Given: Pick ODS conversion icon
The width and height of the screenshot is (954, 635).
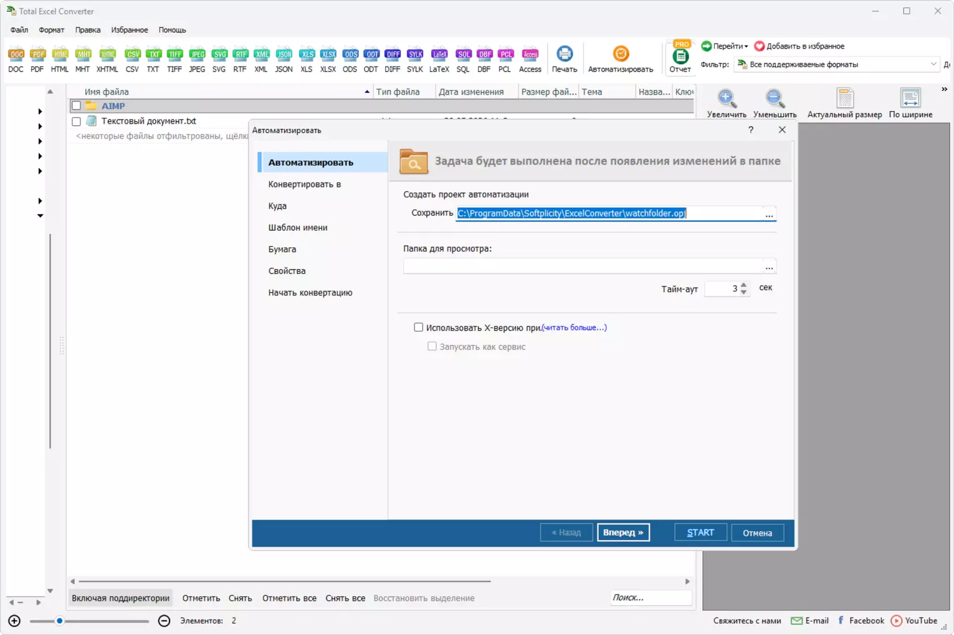Looking at the screenshot, I should click(x=350, y=59).
